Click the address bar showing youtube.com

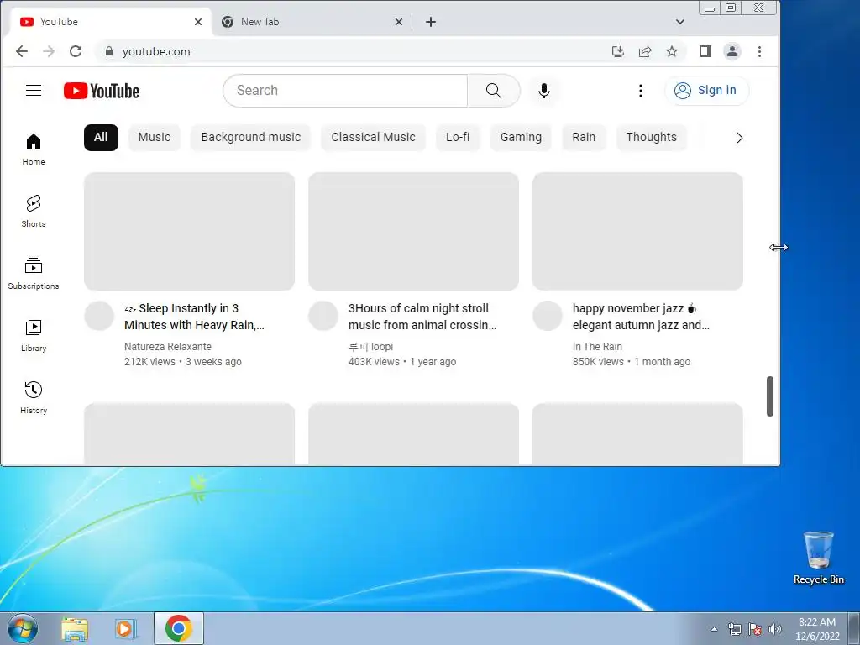pos(351,51)
